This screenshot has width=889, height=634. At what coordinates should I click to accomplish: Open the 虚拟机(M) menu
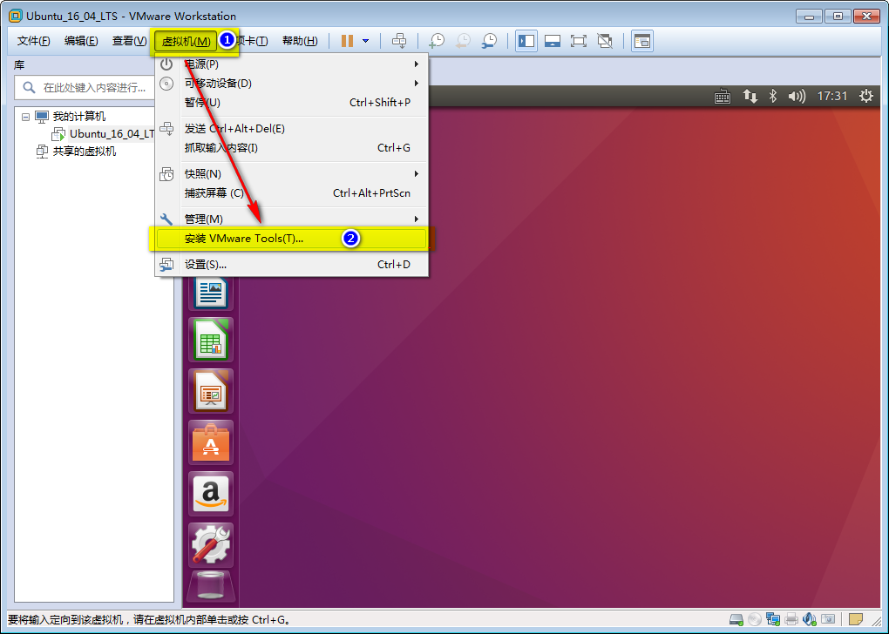pos(186,41)
